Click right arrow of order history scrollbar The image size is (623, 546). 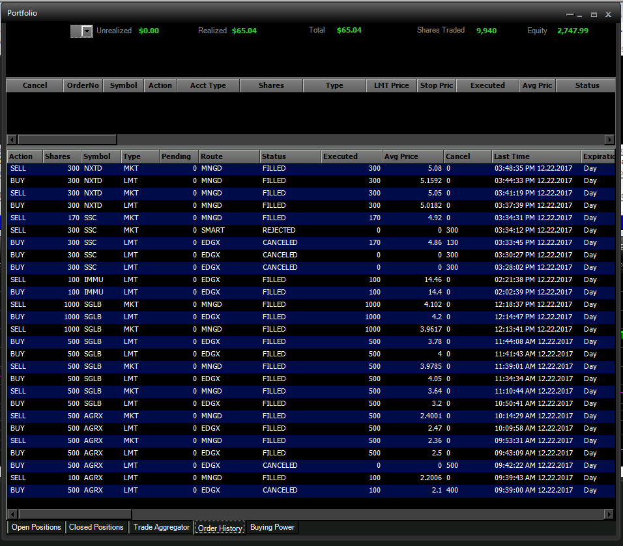pos(609,514)
